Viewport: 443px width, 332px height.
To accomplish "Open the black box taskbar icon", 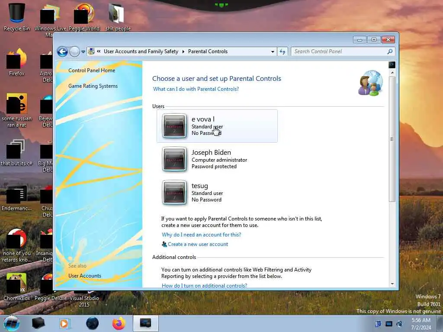I will pos(39,323).
